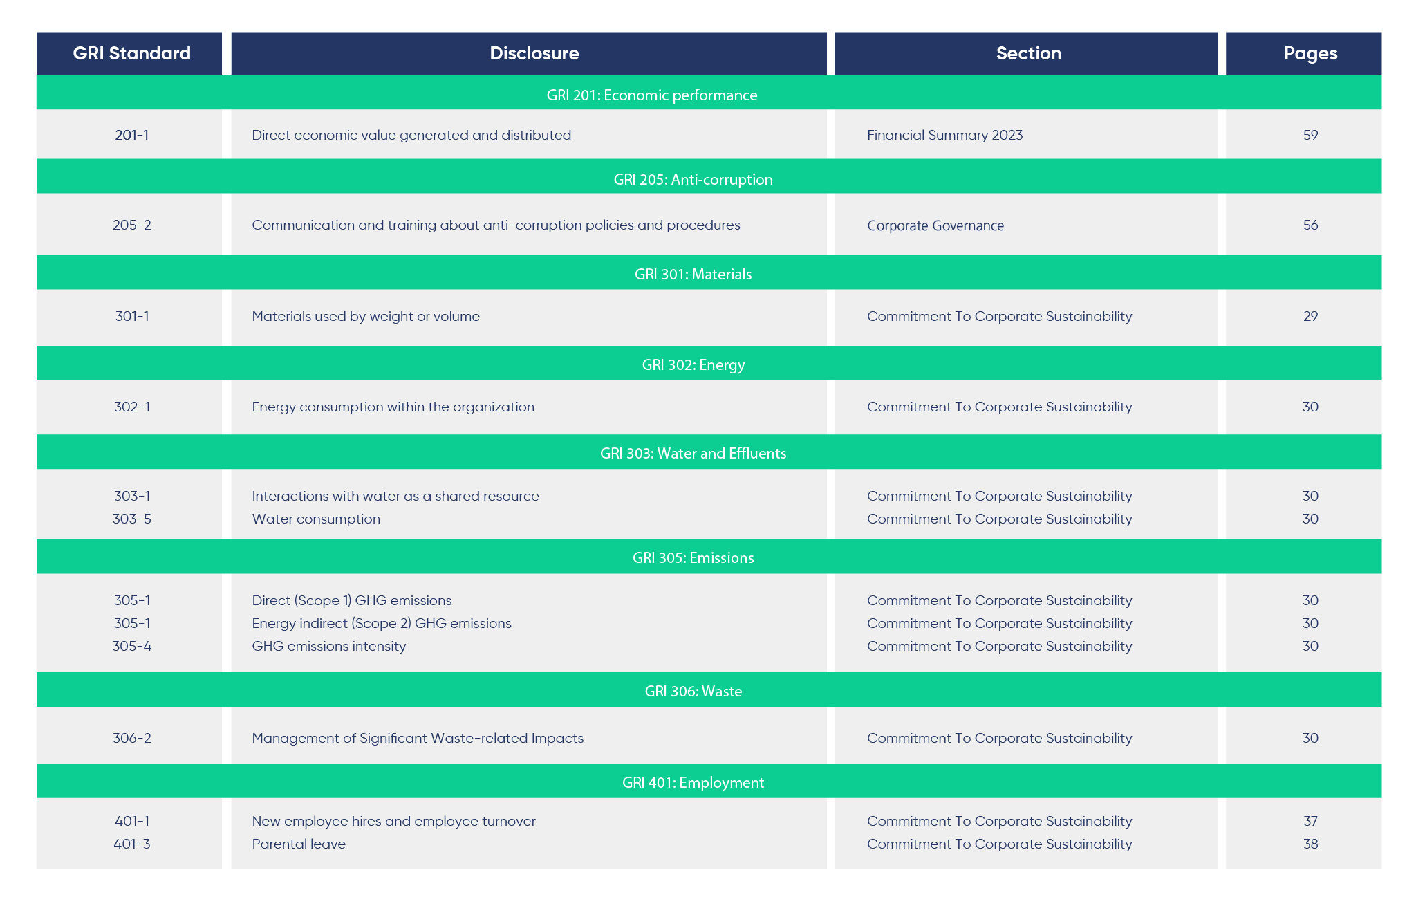Click the Water consumption disclosure

[316, 519]
